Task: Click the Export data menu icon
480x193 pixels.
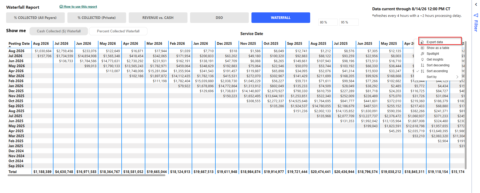Action: click(x=422, y=42)
